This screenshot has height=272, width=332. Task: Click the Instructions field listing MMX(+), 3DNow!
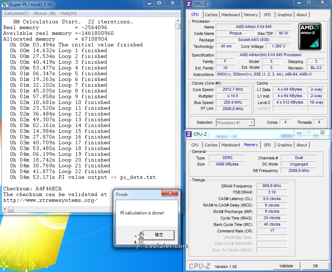click(271, 74)
